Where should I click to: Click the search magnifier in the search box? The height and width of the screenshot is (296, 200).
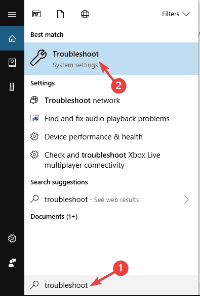click(x=34, y=285)
